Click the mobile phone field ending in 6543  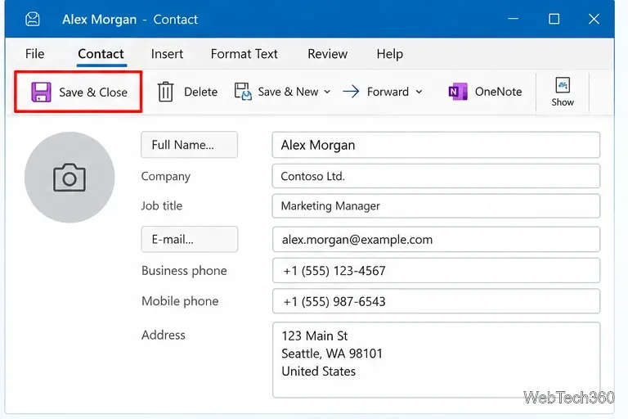coord(436,301)
